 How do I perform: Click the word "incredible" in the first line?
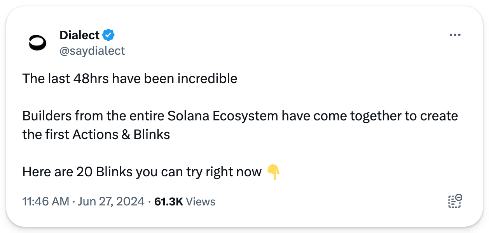pos(207,79)
